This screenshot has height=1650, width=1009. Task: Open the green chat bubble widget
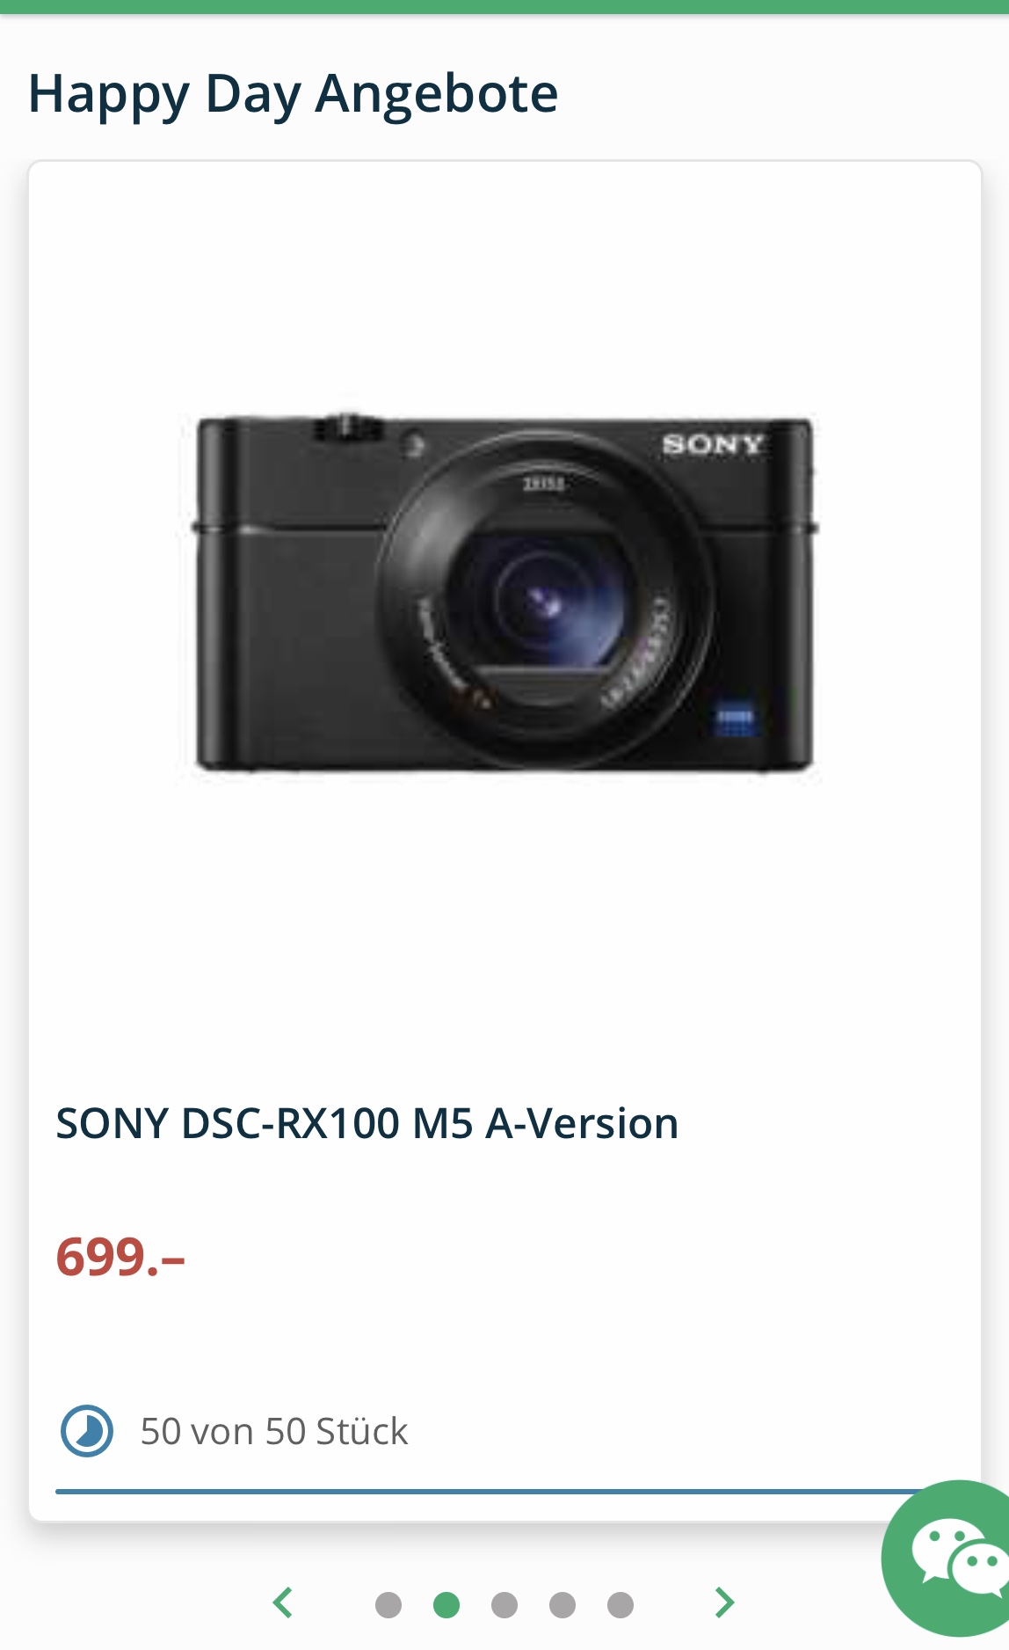(x=949, y=1559)
